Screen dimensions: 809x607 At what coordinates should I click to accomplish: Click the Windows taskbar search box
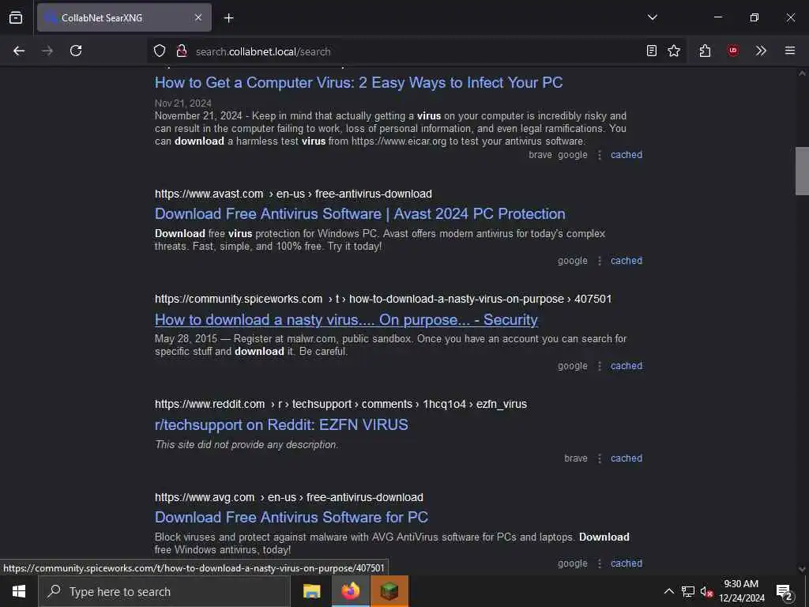[164, 591]
